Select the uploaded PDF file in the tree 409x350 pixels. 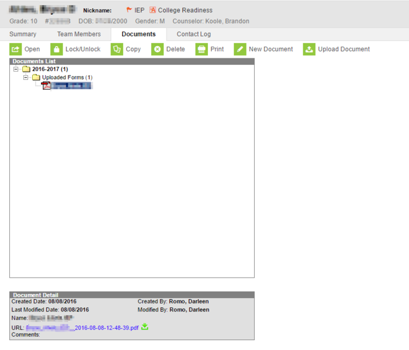click(x=70, y=86)
